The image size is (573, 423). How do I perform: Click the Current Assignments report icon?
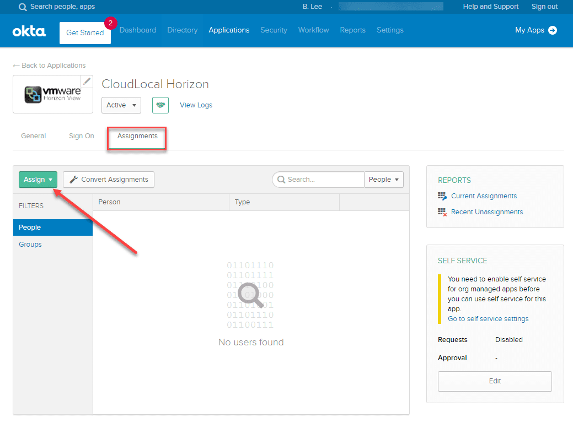pyautogui.click(x=442, y=196)
